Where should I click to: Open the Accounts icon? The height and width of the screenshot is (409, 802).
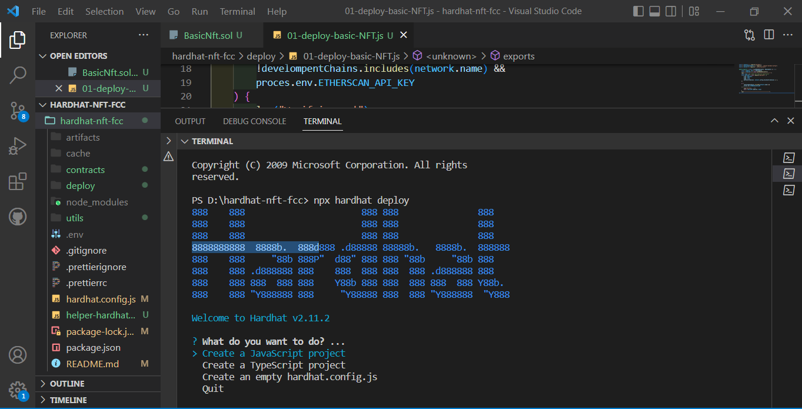18,355
